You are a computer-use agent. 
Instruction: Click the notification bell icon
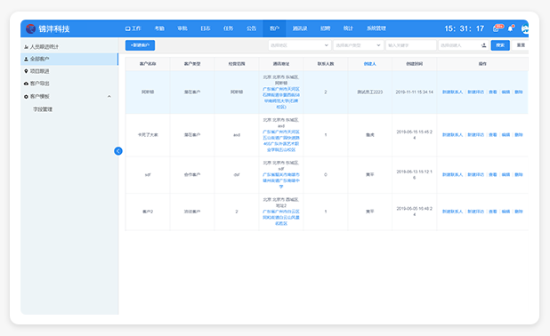[511, 28]
